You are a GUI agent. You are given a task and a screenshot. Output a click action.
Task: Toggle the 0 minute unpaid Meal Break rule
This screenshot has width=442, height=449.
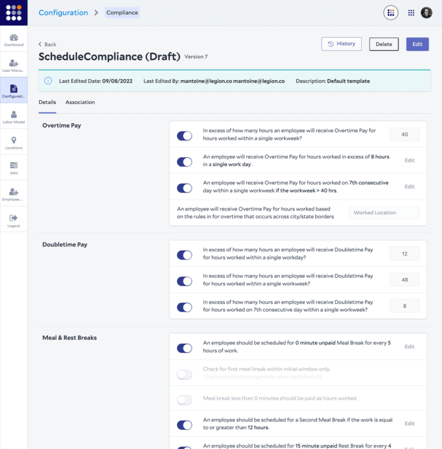(184, 348)
